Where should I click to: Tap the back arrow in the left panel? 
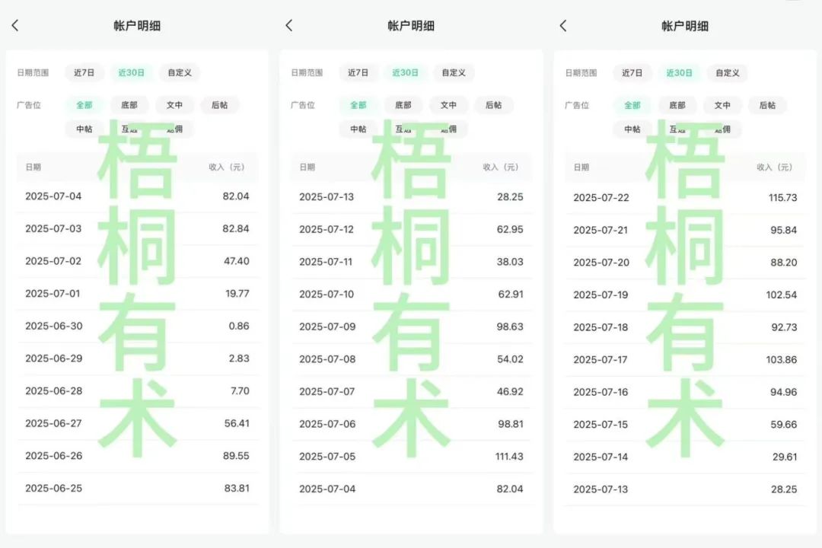coord(15,26)
